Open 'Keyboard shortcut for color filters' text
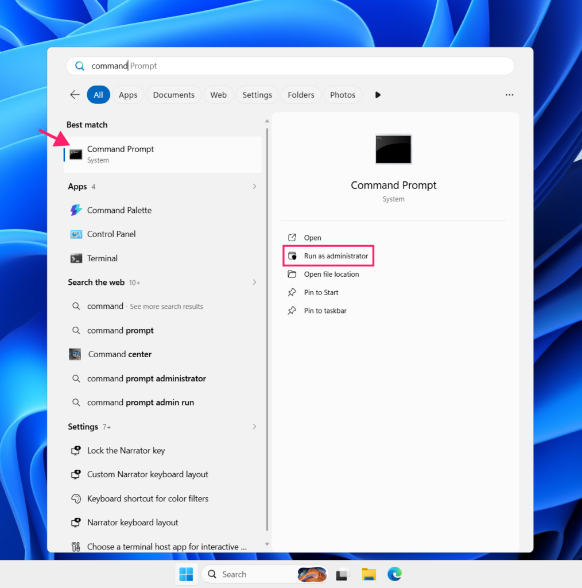 [x=148, y=498]
